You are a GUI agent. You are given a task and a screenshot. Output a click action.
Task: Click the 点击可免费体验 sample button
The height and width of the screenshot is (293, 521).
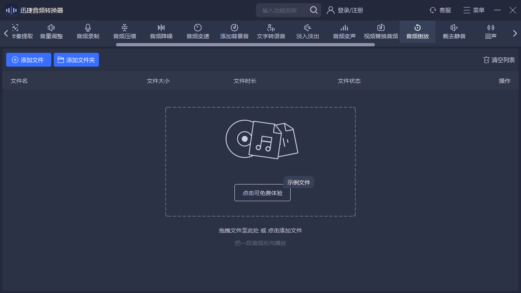[x=263, y=193]
